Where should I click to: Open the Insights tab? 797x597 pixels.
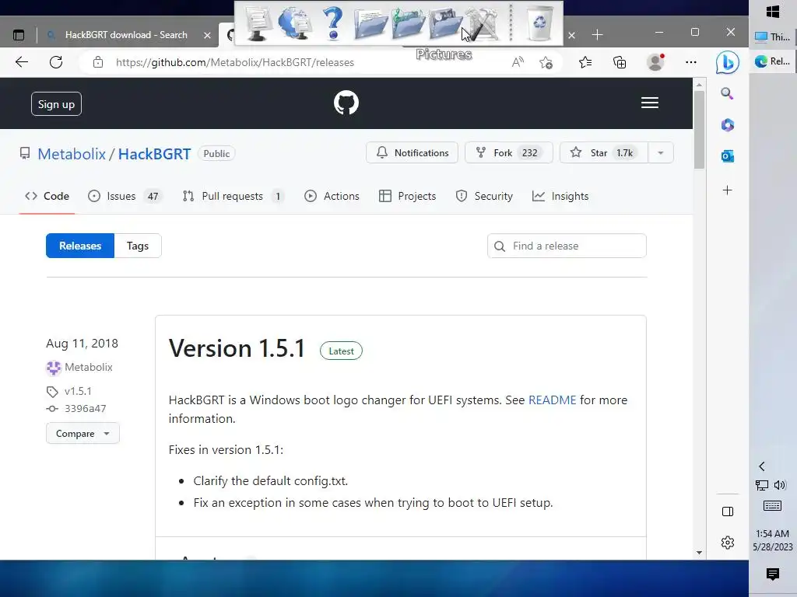[x=560, y=197]
